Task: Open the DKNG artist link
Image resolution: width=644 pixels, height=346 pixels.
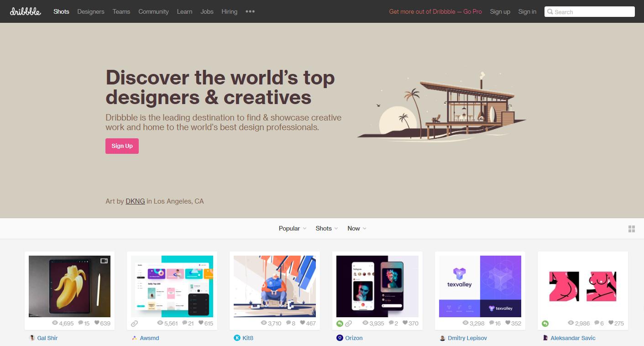Action: click(135, 201)
